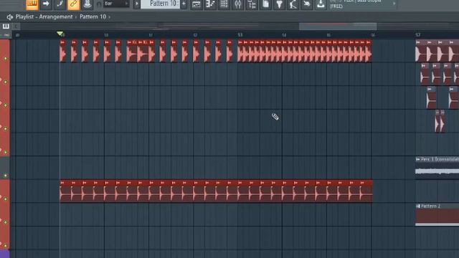Screen dimensions: 459x258
Task: Open the Piano roll view icon
Action: tap(210, 4)
